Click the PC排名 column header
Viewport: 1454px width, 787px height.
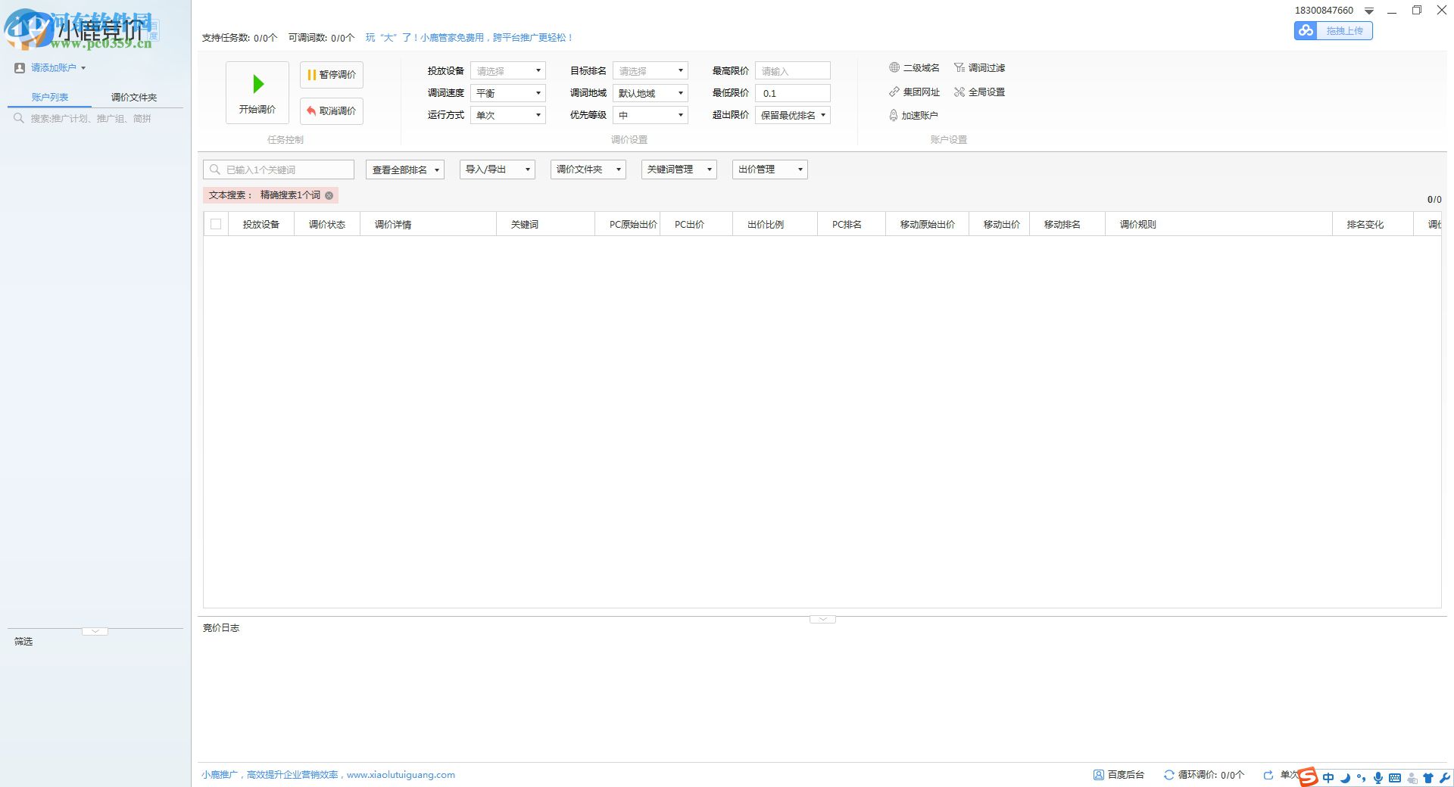tap(851, 224)
